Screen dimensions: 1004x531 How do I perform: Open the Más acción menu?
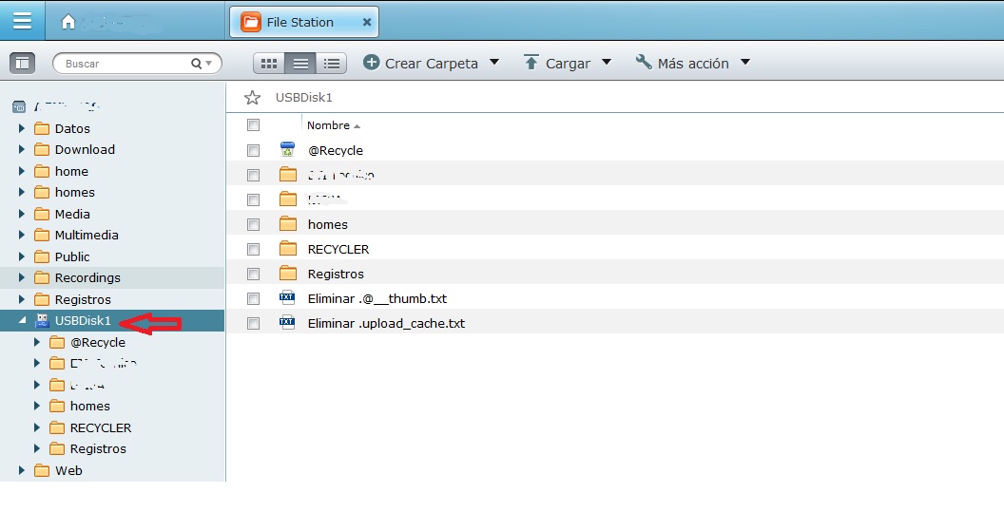[x=692, y=64]
